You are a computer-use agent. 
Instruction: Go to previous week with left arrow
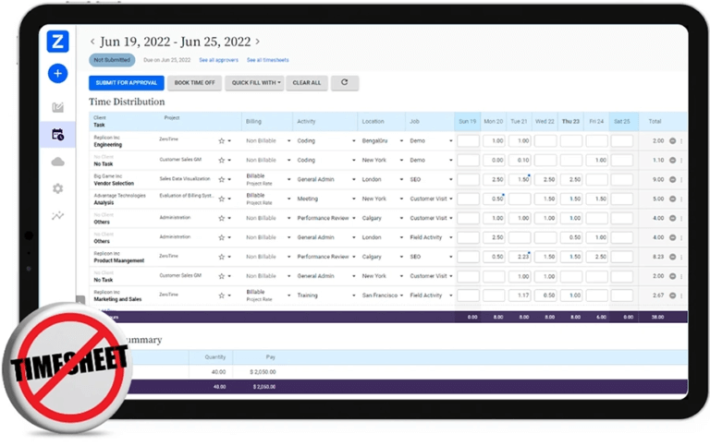click(92, 42)
